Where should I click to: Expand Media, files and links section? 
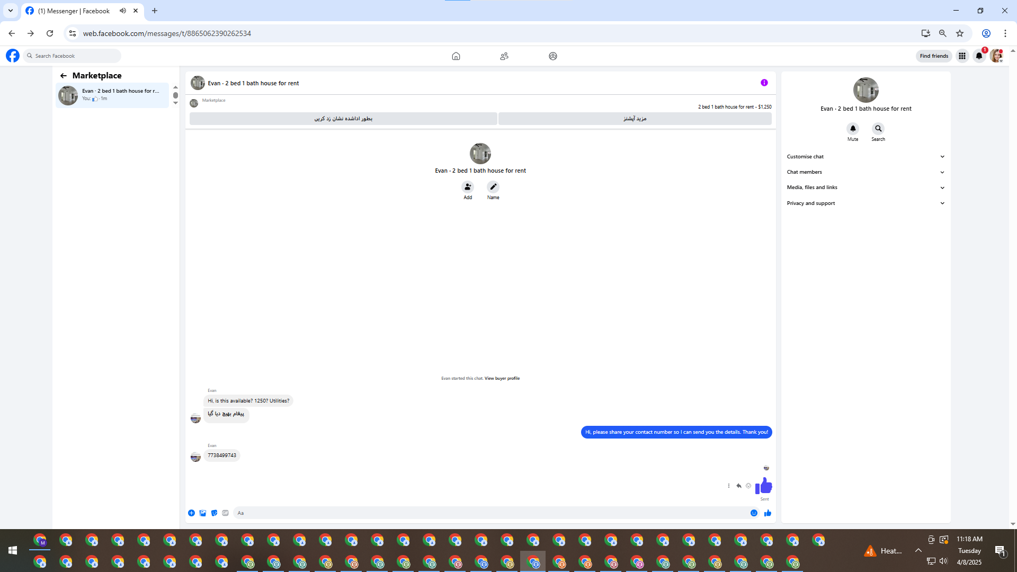click(x=866, y=187)
